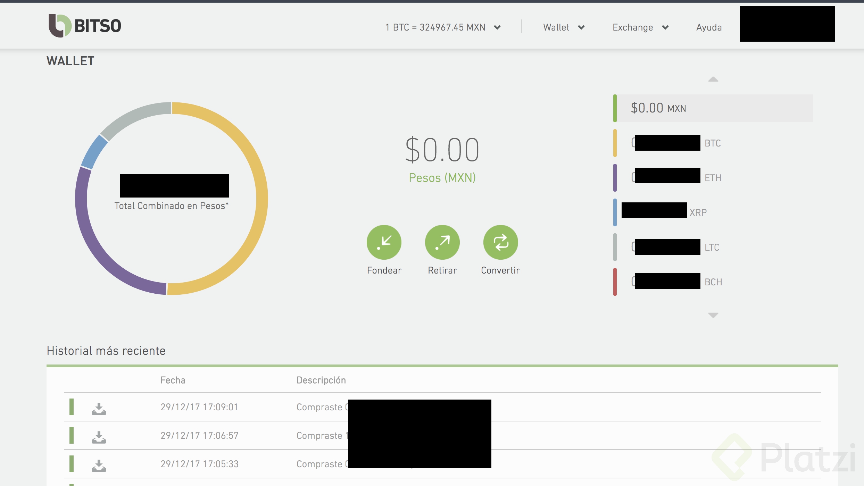Viewport: 864px width, 486px height.
Task: Click the MXN Pesos balance button
Action: [x=716, y=108]
